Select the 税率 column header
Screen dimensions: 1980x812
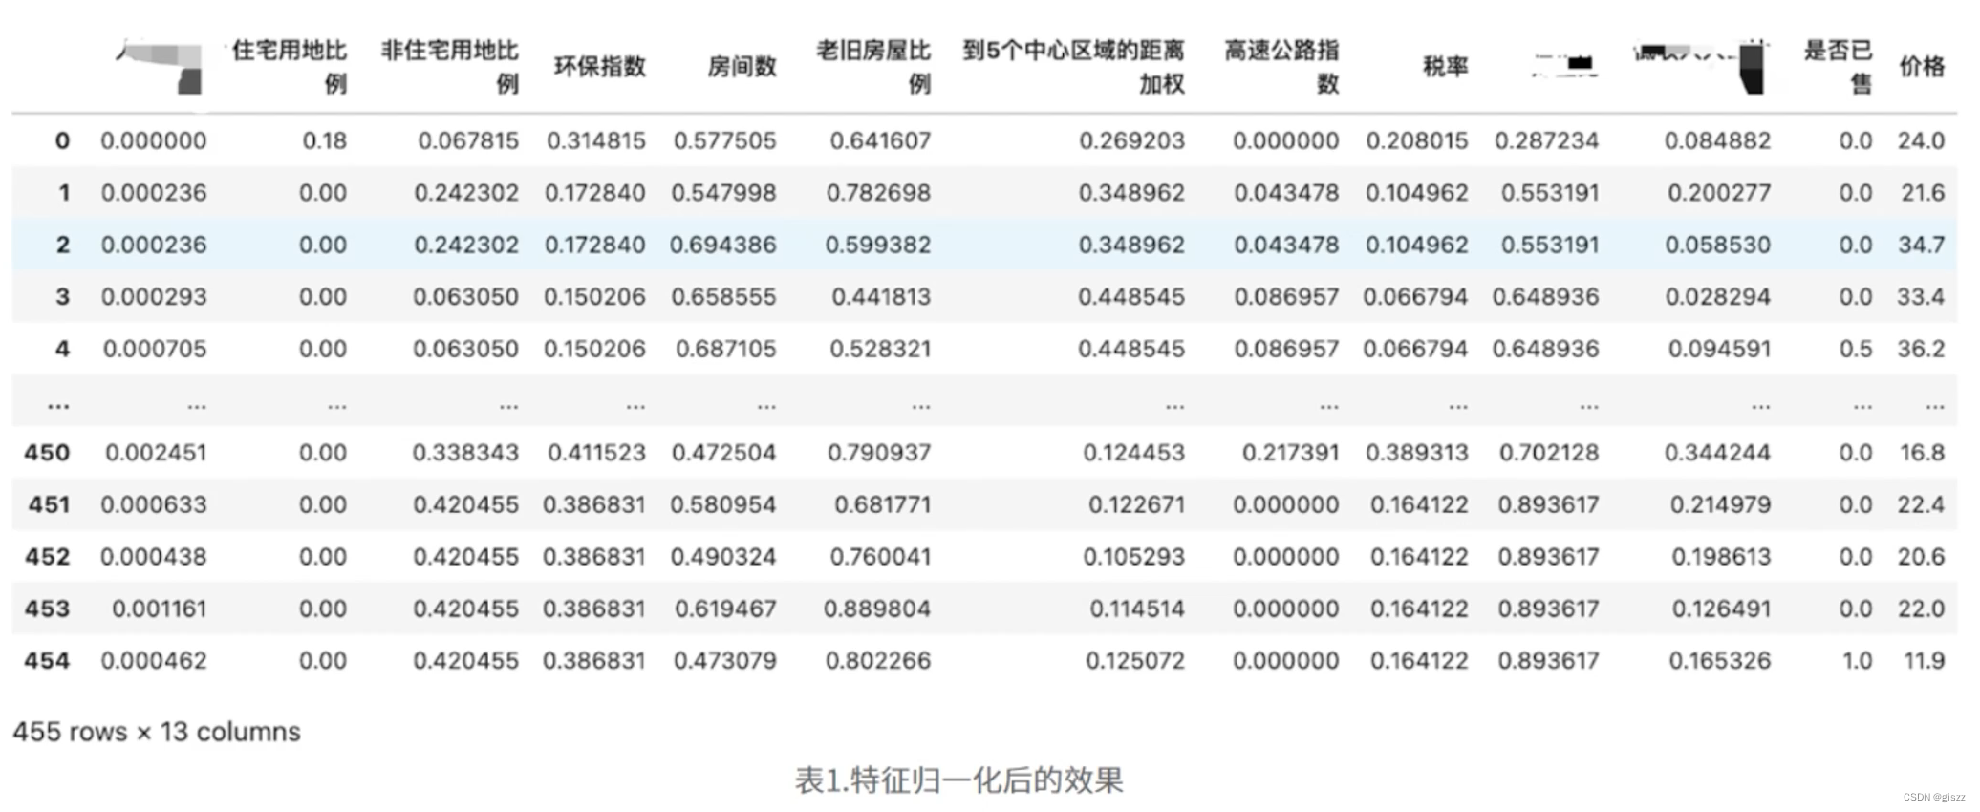pyautogui.click(x=1445, y=67)
